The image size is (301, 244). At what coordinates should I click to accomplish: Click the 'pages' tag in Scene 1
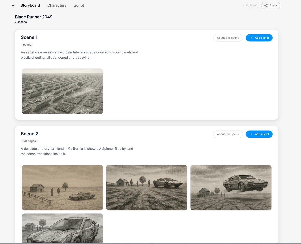pos(27,45)
